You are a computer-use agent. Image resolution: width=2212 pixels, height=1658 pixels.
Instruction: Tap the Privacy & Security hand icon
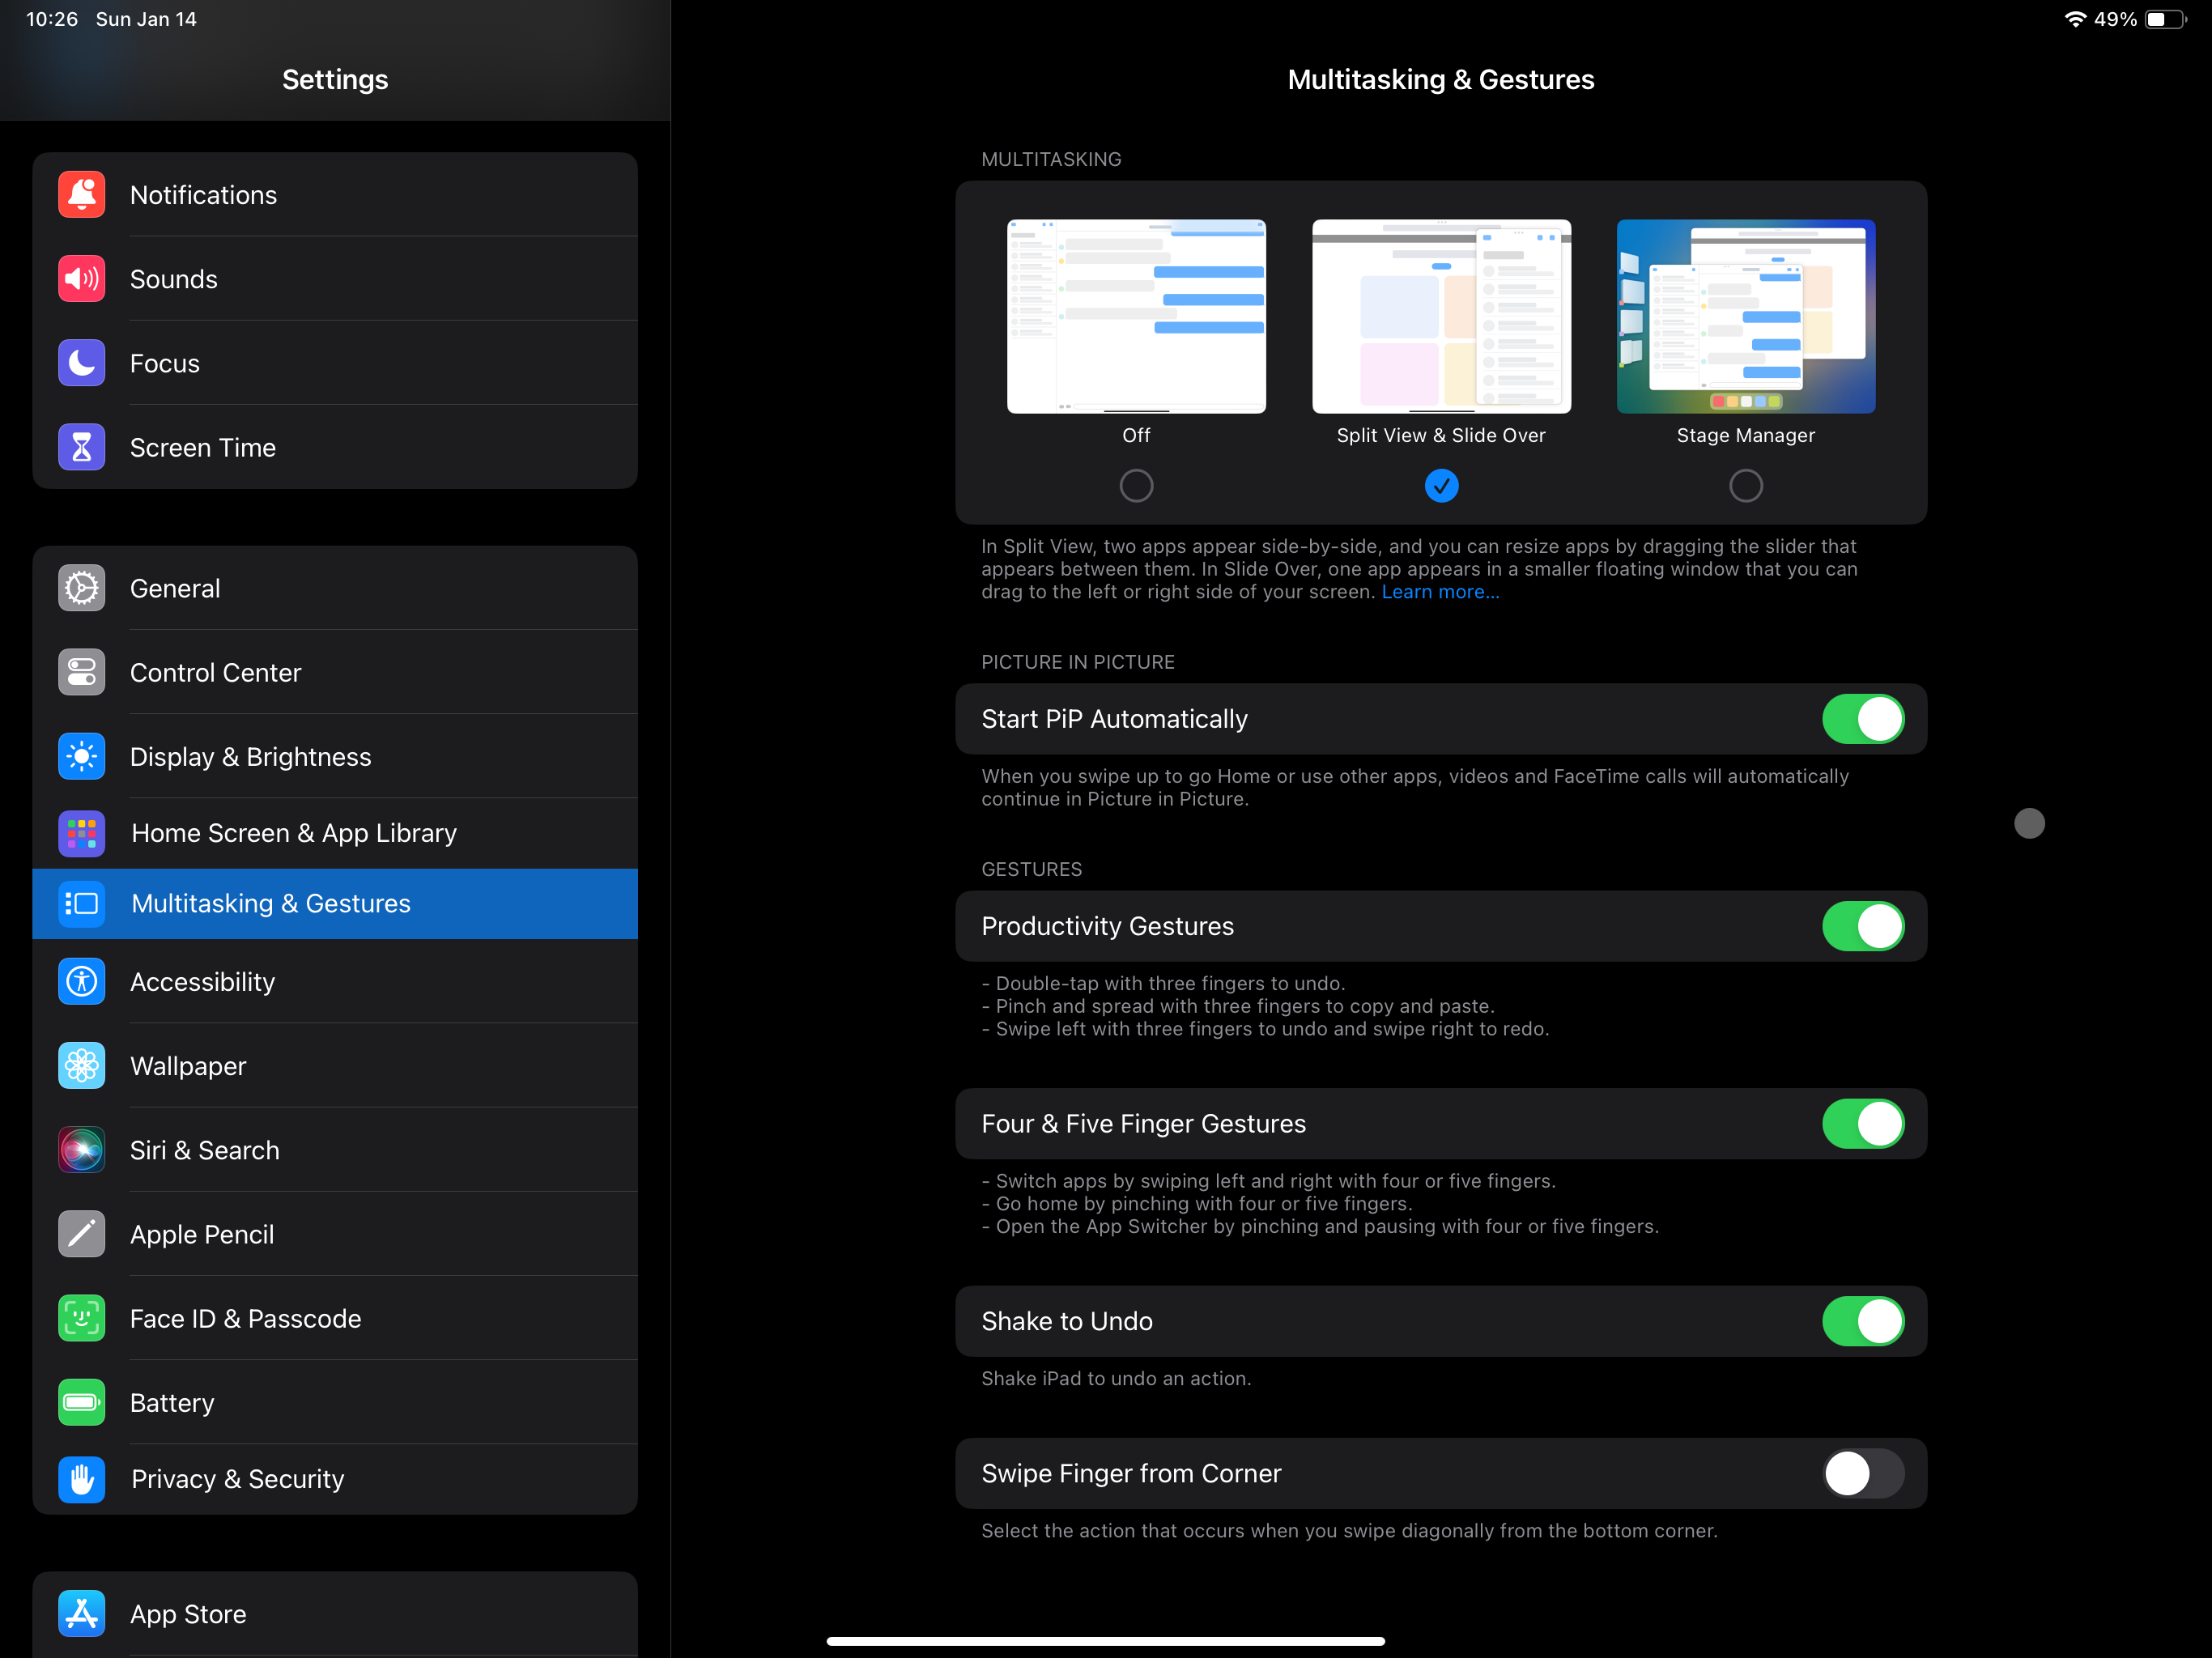pos(81,1478)
